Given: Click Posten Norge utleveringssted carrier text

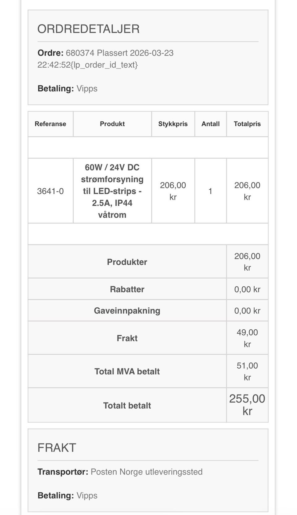Looking at the screenshot, I should [146, 472].
